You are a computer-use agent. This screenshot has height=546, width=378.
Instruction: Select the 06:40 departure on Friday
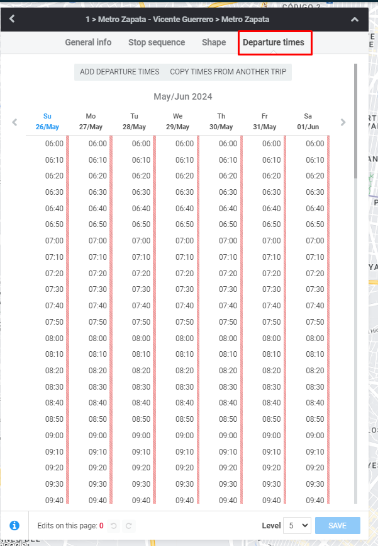click(271, 209)
